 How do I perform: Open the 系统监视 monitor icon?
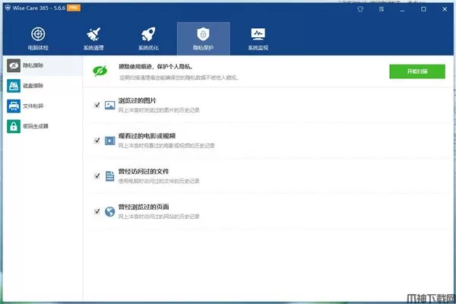point(258,34)
